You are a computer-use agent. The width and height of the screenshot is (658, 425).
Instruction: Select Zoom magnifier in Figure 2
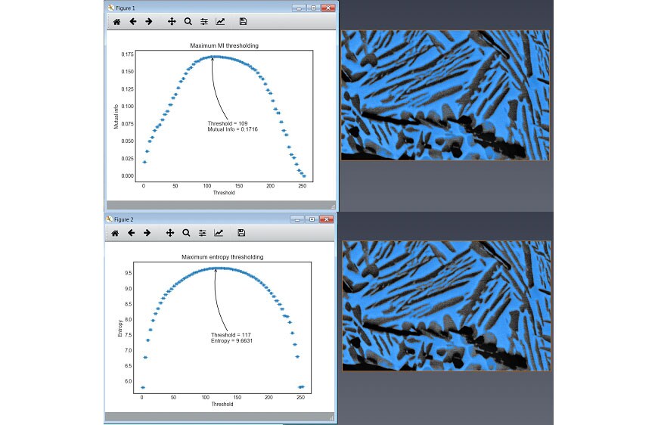click(x=188, y=233)
